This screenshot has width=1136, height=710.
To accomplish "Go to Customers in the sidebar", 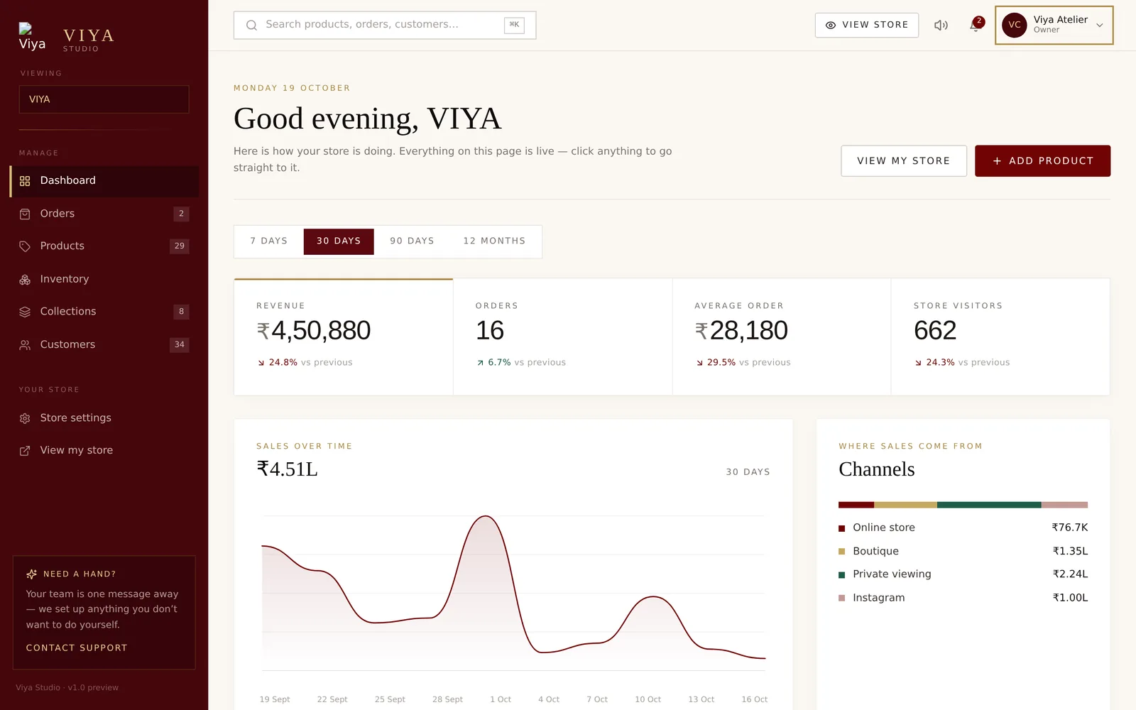I will click(x=104, y=345).
